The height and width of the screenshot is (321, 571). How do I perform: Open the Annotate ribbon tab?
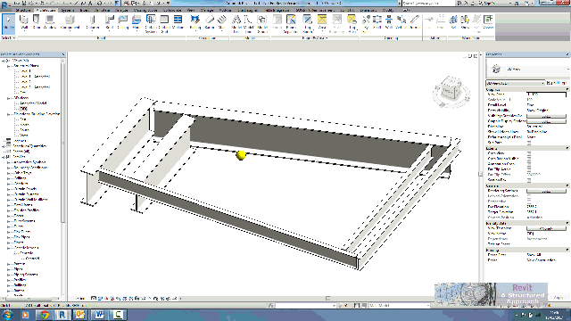(x=102, y=11)
